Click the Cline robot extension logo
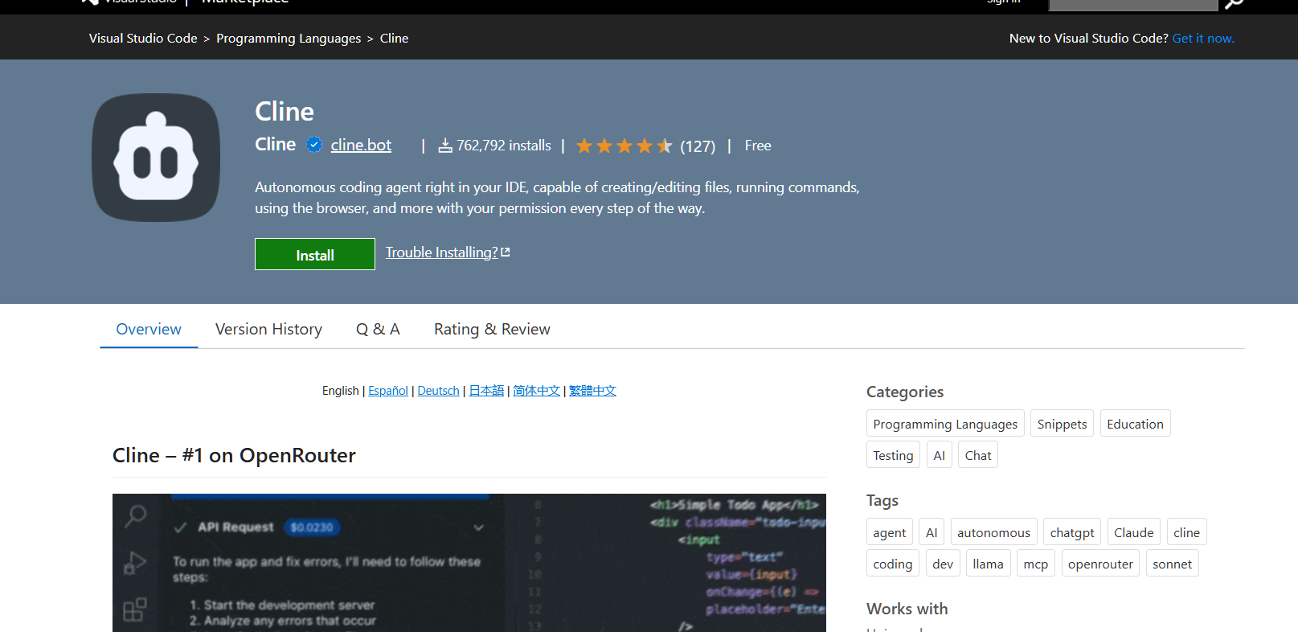 (x=156, y=158)
